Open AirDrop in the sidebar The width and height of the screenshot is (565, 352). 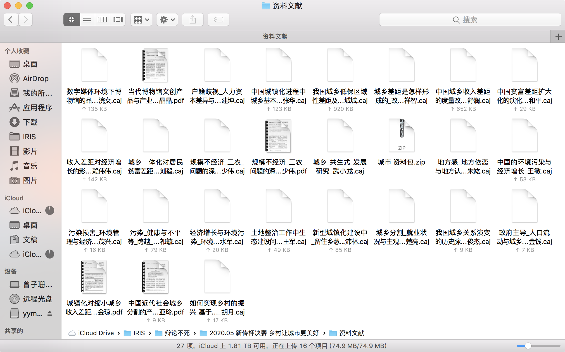35,79
